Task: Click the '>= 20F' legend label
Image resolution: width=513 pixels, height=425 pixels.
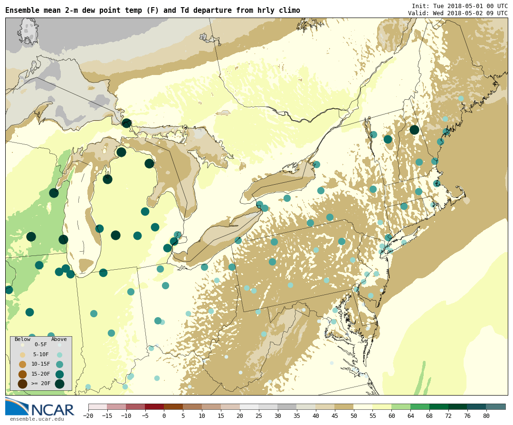Action: (41, 383)
